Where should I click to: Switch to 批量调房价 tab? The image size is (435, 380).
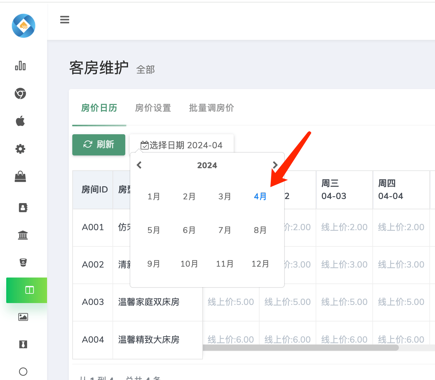(211, 108)
